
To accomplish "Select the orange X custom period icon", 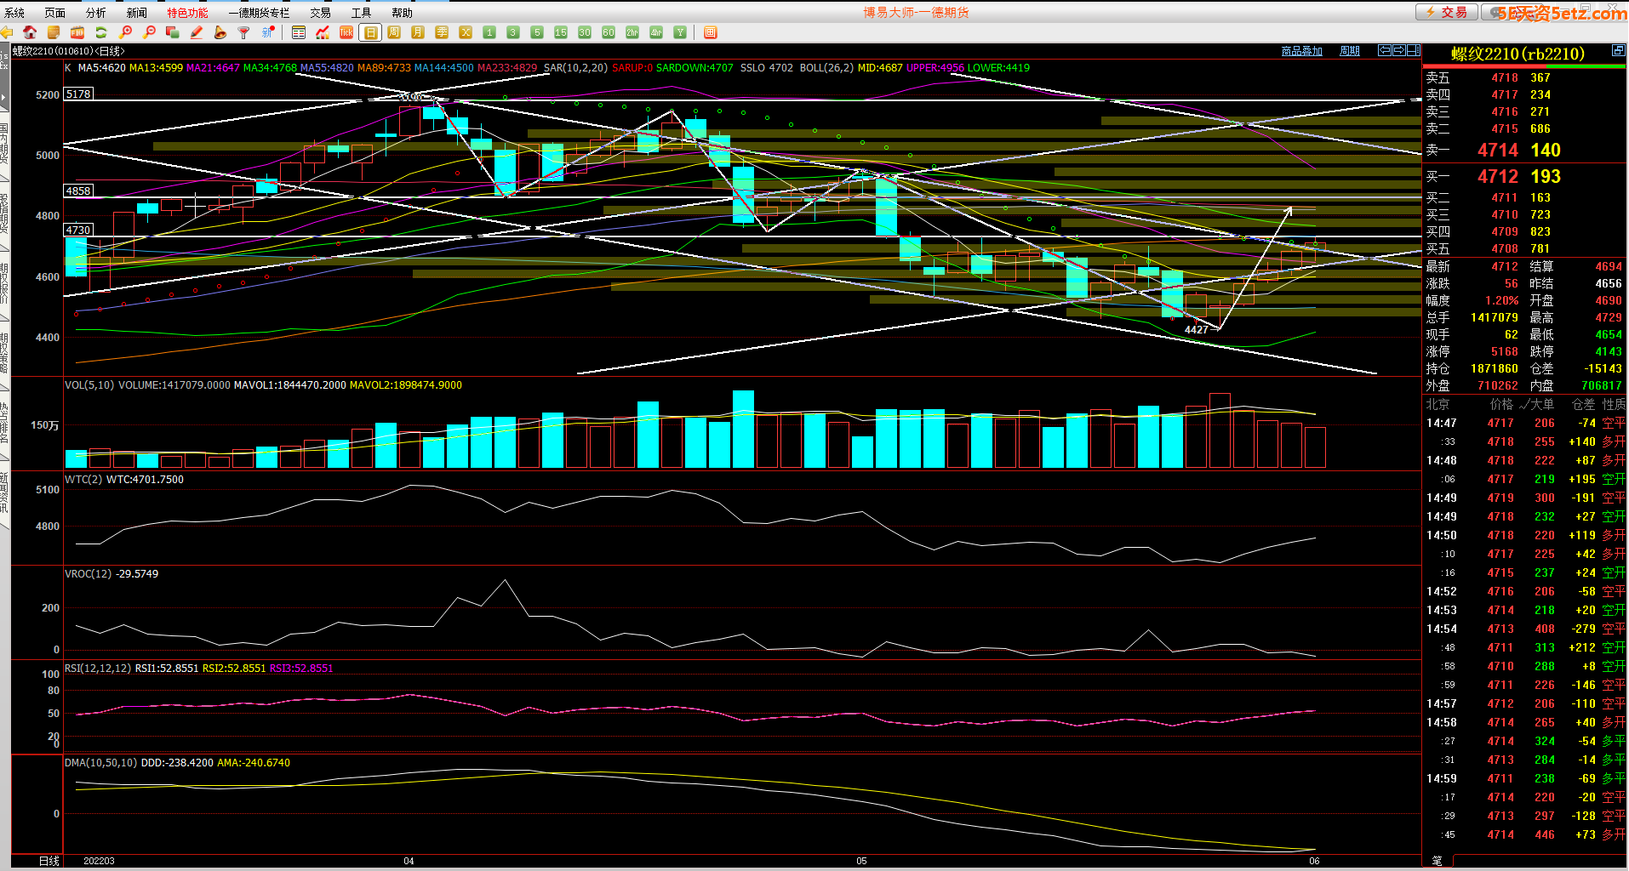I will pyautogui.click(x=466, y=32).
